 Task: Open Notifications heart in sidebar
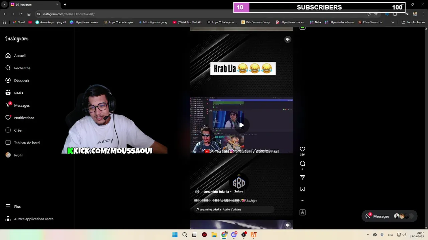pos(20,118)
